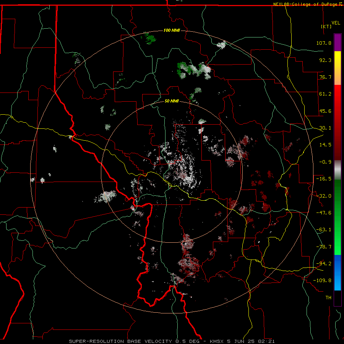The height and width of the screenshot is (344, 344).
Task: Click the 100 NMI range ring label
Action: point(172,30)
